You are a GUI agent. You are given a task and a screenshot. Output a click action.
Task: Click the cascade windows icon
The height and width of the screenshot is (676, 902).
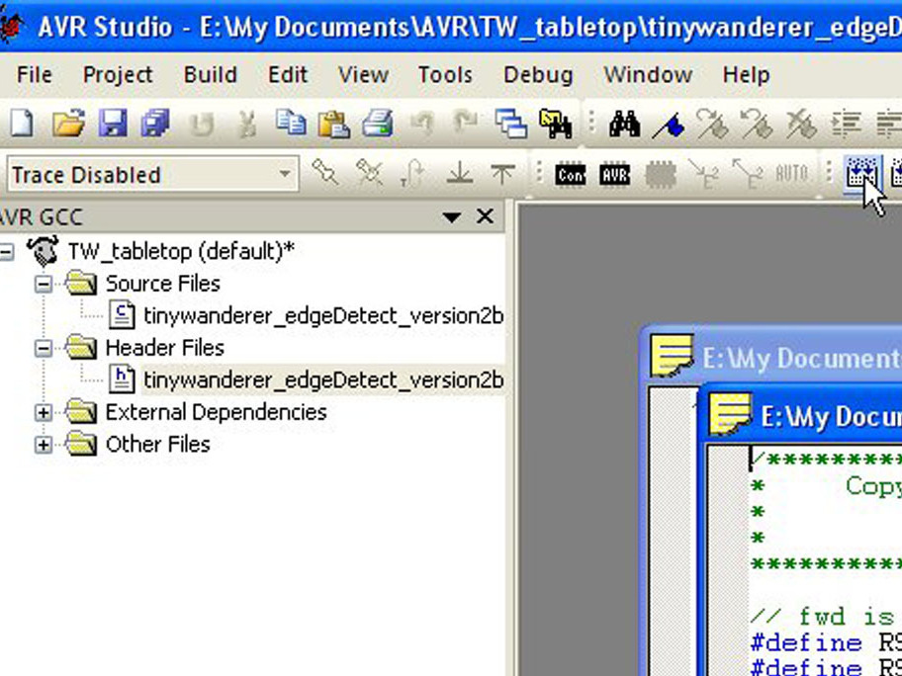coord(510,123)
